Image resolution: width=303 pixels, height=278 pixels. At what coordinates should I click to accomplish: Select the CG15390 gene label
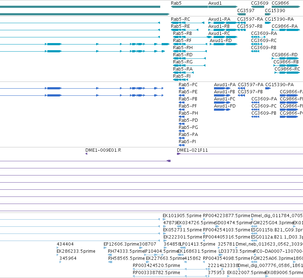(x=275, y=10)
